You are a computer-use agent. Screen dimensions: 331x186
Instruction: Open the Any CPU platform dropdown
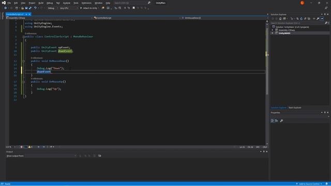[69, 8]
